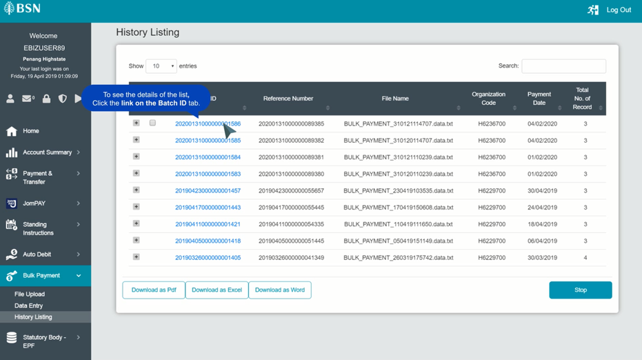Open the Show entries count dropdown
The width and height of the screenshot is (642, 360).
click(x=161, y=66)
